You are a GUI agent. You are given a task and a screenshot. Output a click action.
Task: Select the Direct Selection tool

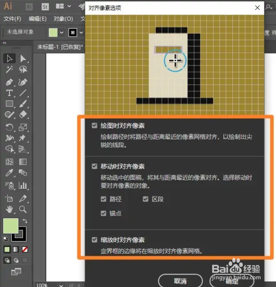pyautogui.click(x=23, y=59)
